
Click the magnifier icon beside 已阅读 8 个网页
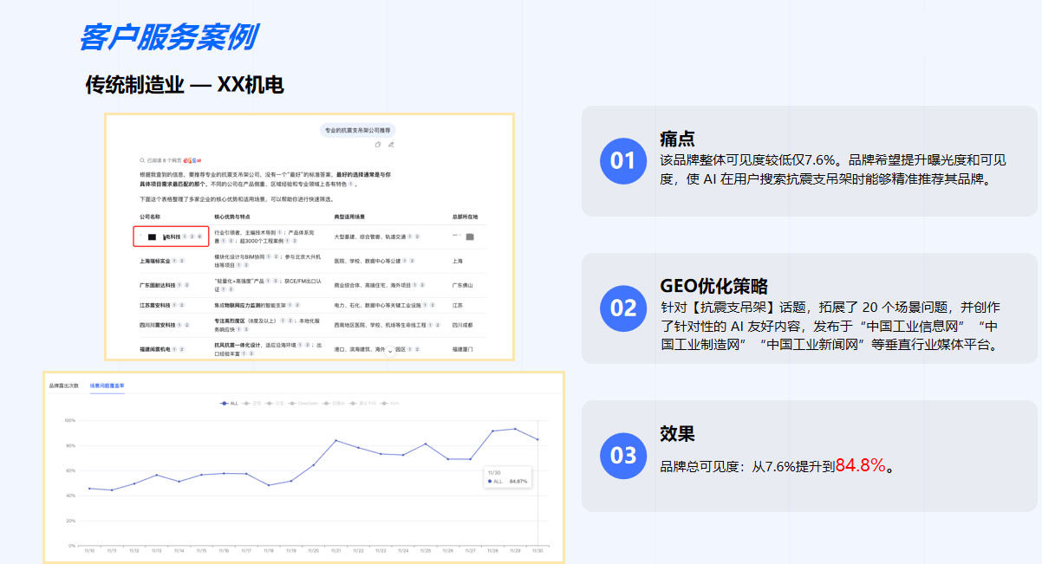point(142,160)
